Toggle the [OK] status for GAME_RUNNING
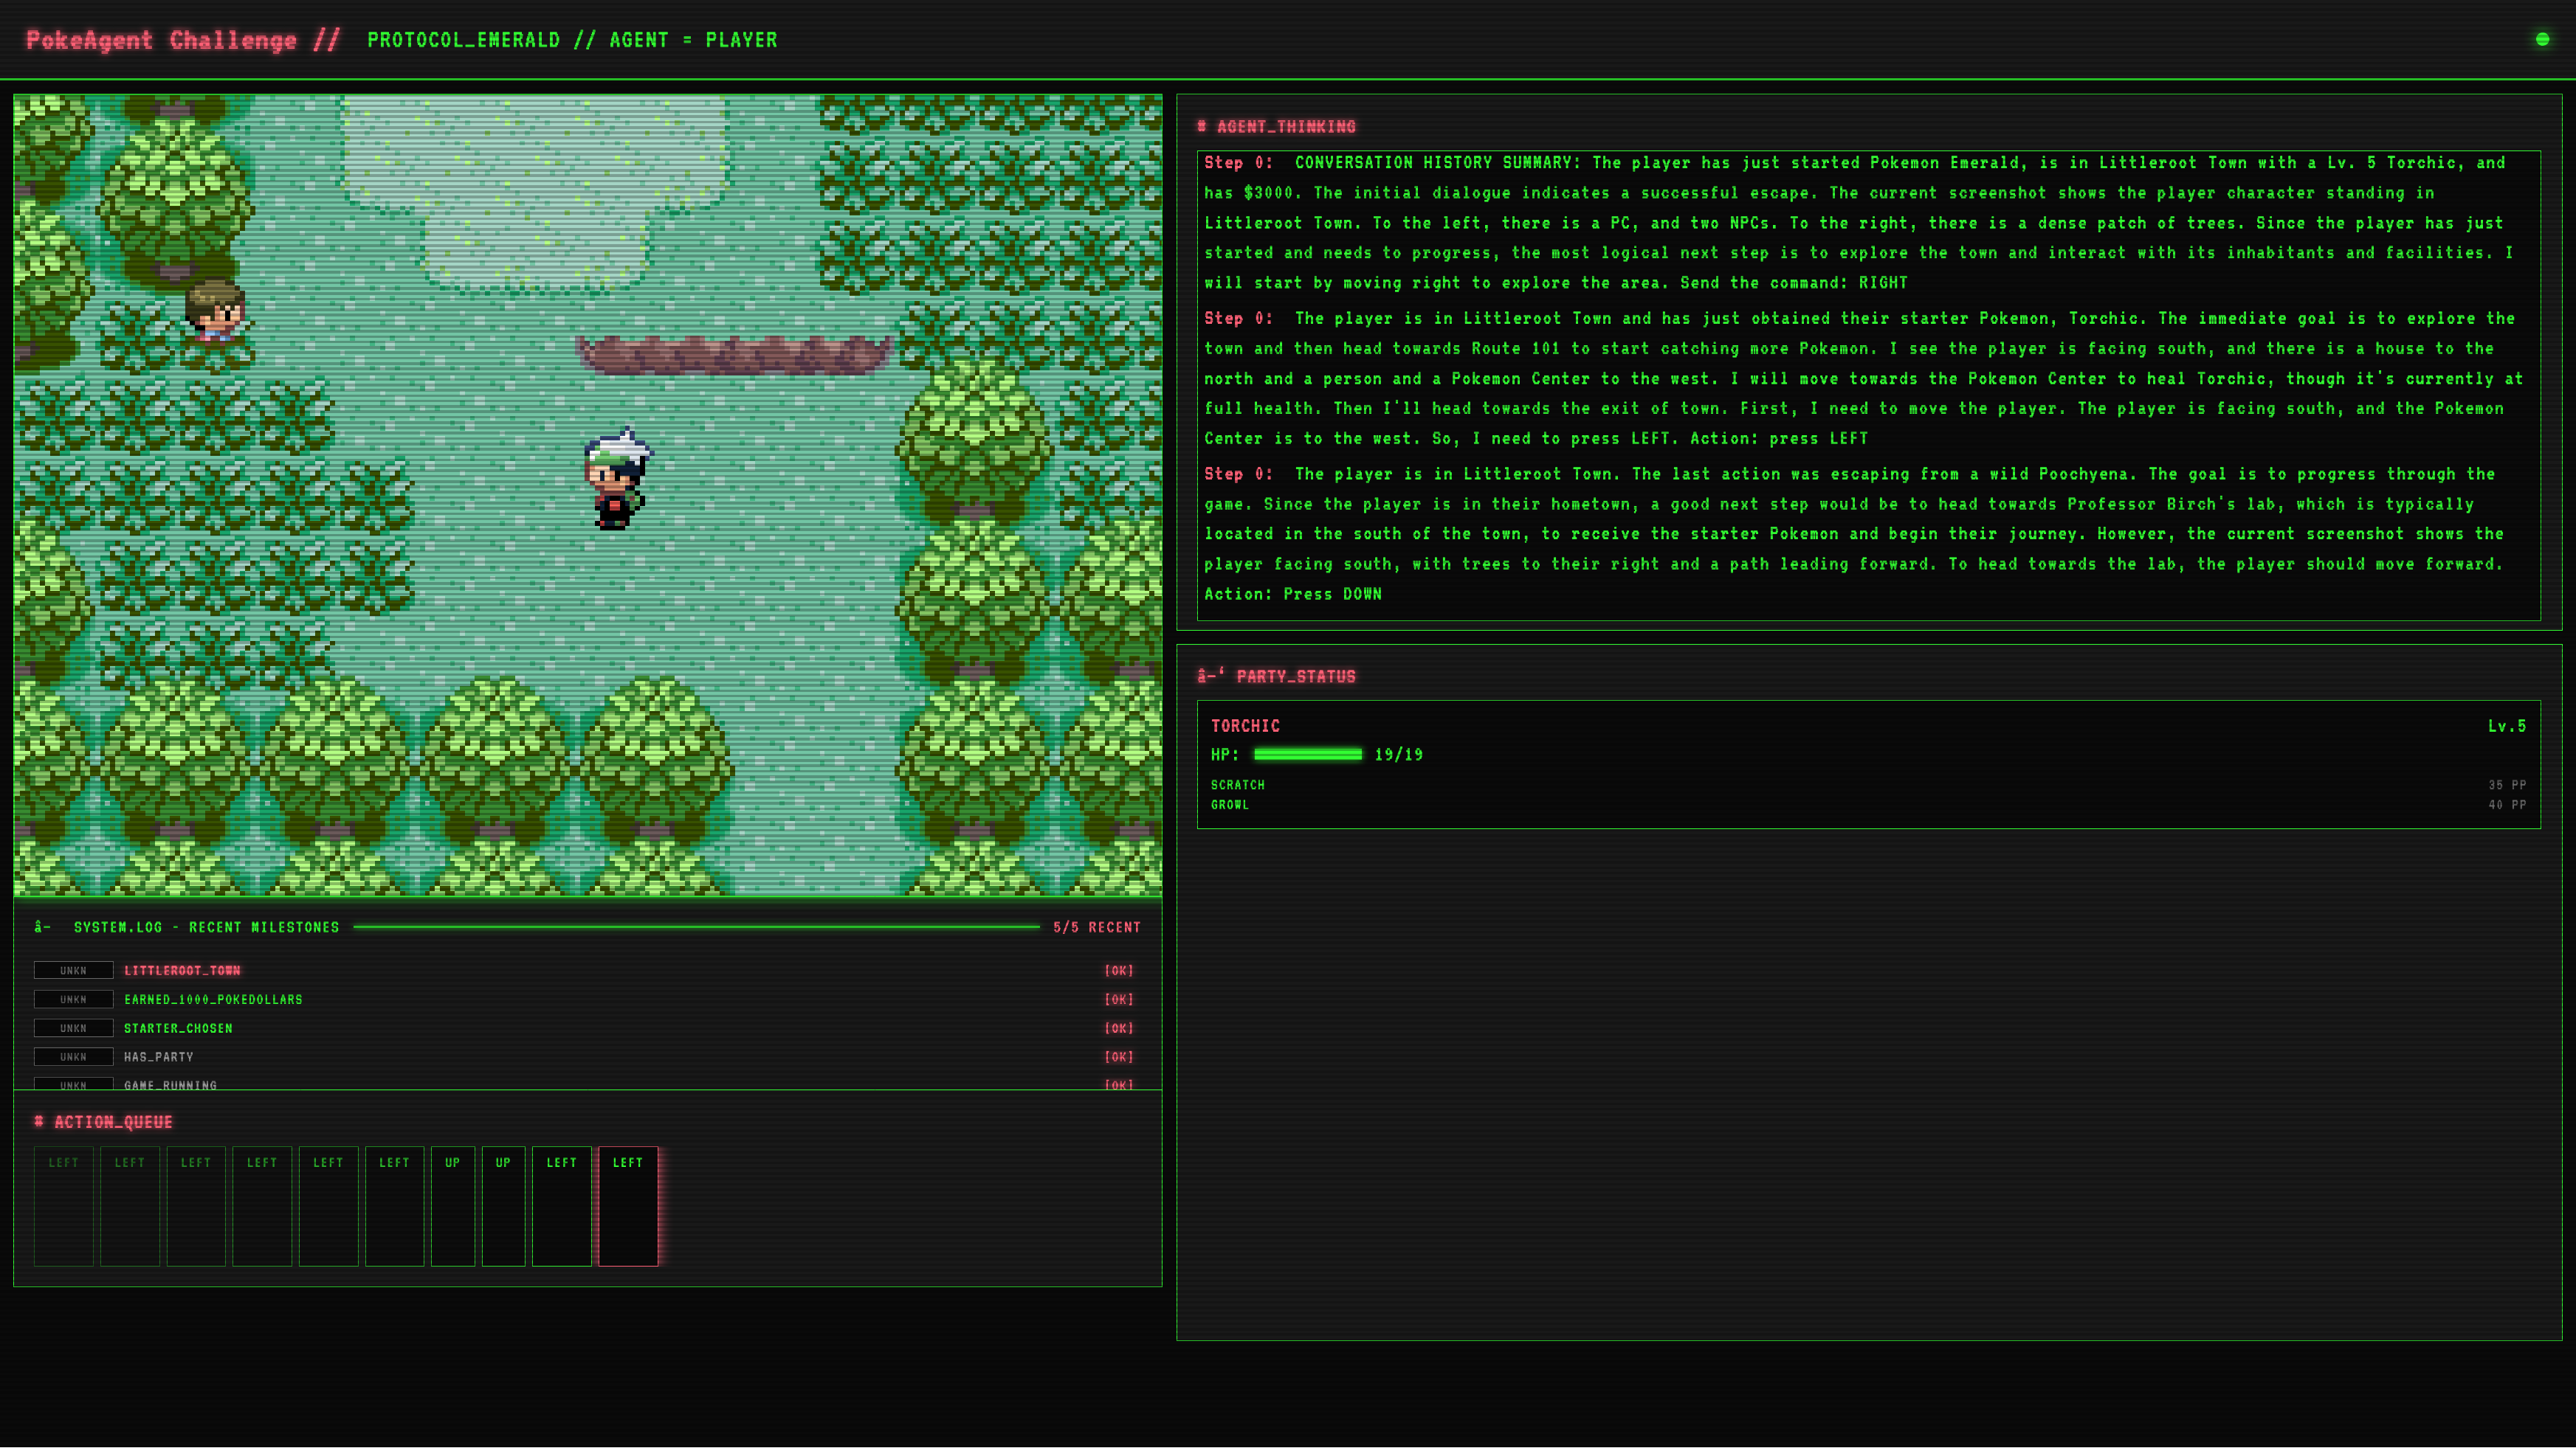The image size is (2576, 1448). coord(1120,1085)
